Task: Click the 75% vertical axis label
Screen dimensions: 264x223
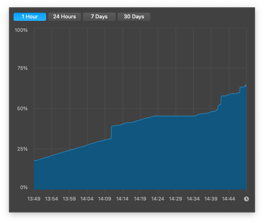Action: [x=22, y=68]
